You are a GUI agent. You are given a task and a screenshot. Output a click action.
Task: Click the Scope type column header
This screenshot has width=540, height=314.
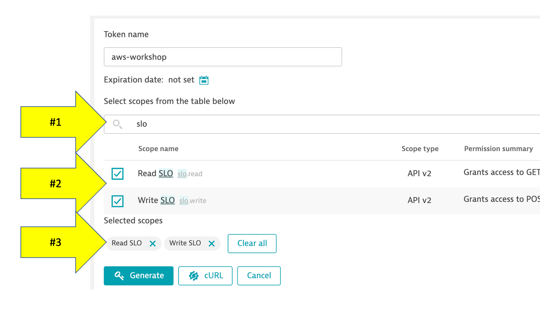click(420, 149)
